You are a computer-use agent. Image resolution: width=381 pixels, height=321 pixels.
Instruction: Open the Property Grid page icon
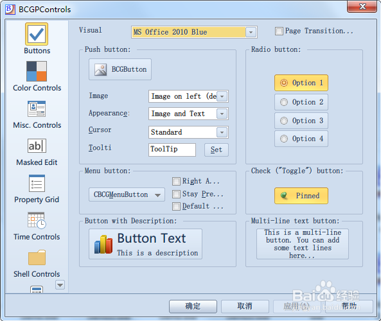(x=37, y=184)
